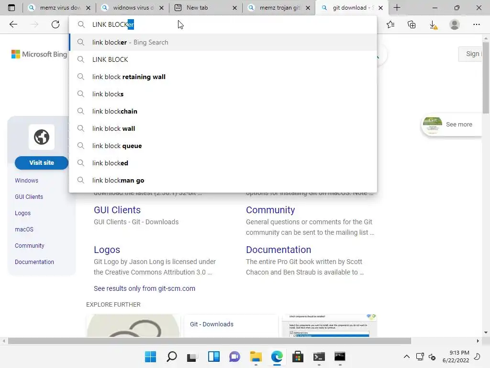Open Settings and more ellipsis menu

click(x=476, y=24)
